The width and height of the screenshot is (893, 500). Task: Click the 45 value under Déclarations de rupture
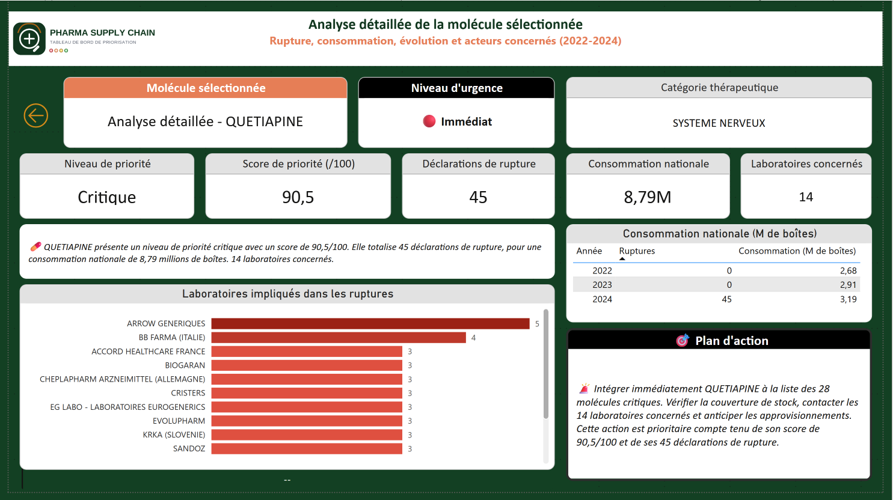click(478, 197)
